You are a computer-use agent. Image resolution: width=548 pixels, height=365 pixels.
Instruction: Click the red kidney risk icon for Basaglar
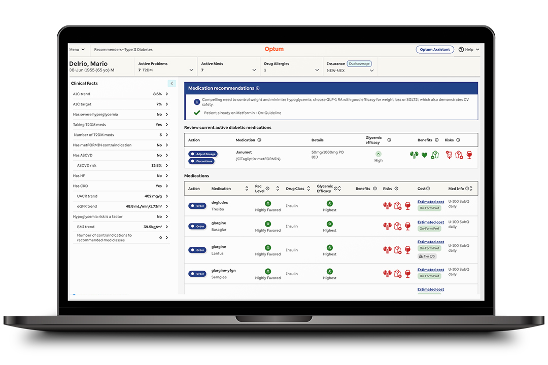(x=387, y=226)
